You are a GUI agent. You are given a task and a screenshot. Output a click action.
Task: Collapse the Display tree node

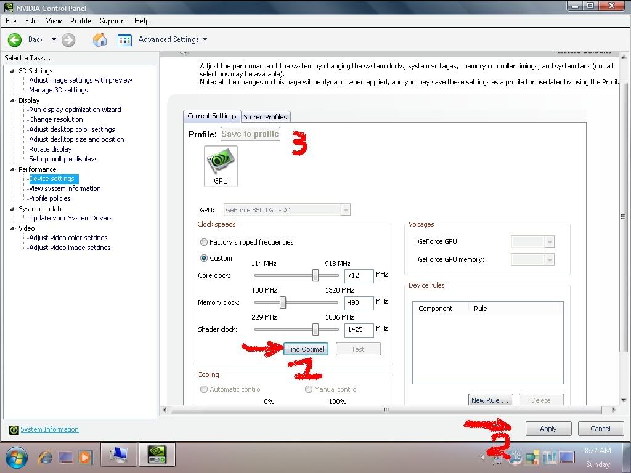[12, 100]
